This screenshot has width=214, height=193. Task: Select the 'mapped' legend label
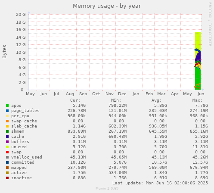[19, 168]
